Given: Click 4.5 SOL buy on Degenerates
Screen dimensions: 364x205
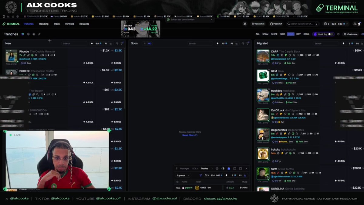Looking at the screenshot, I should 340,141.
